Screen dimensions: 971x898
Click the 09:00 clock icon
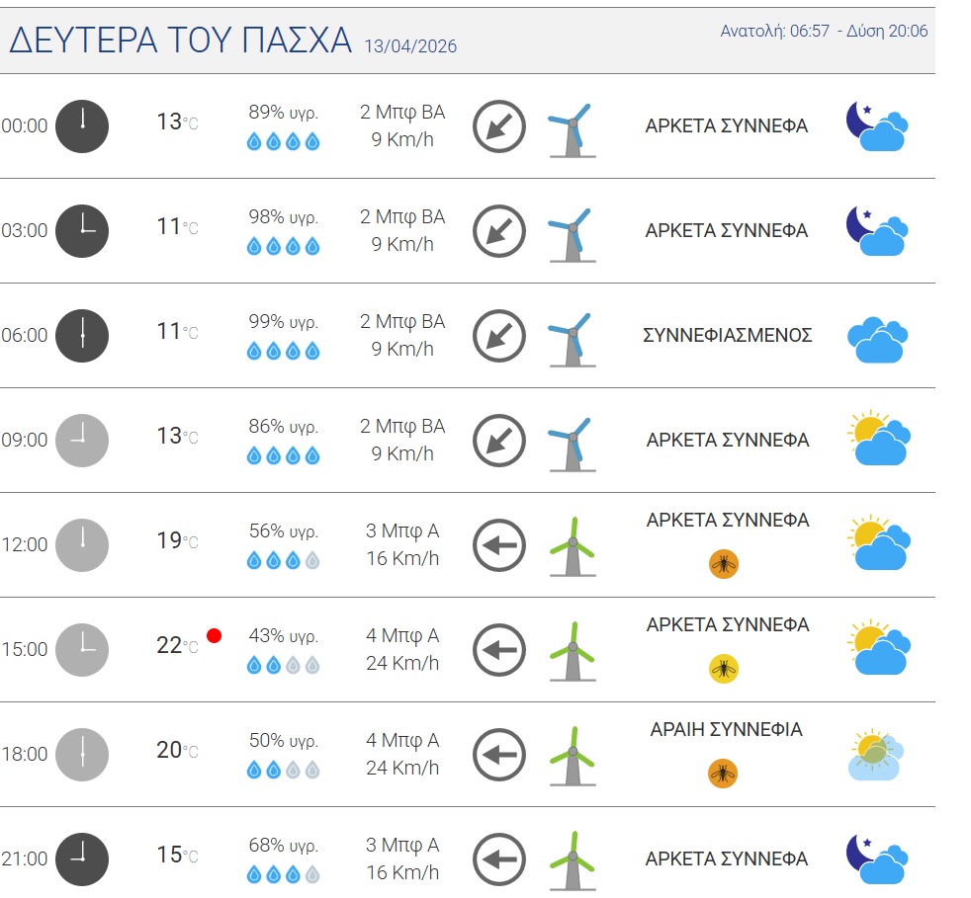coord(82,440)
